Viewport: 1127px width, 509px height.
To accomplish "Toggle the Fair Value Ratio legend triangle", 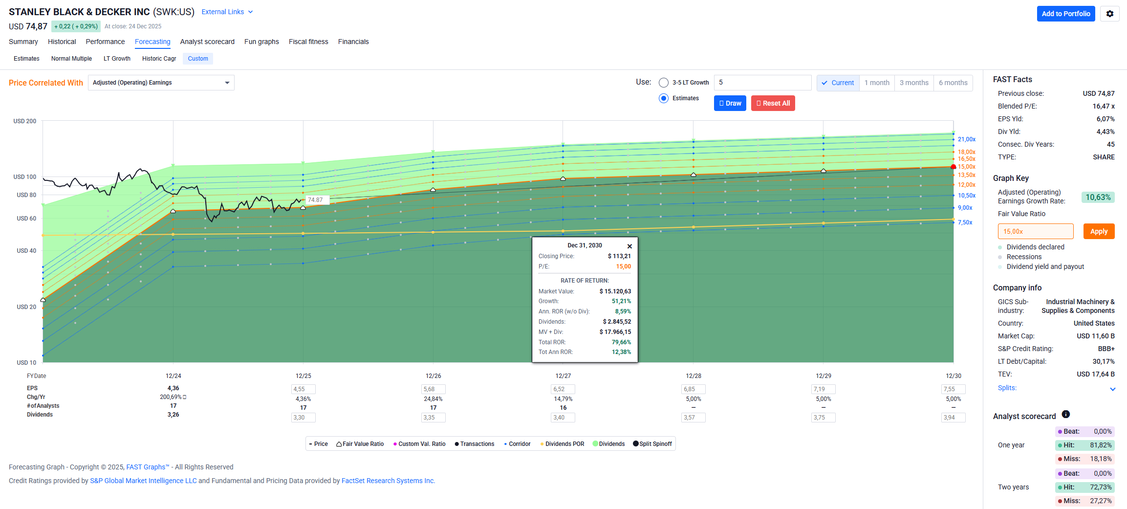I will click(339, 444).
